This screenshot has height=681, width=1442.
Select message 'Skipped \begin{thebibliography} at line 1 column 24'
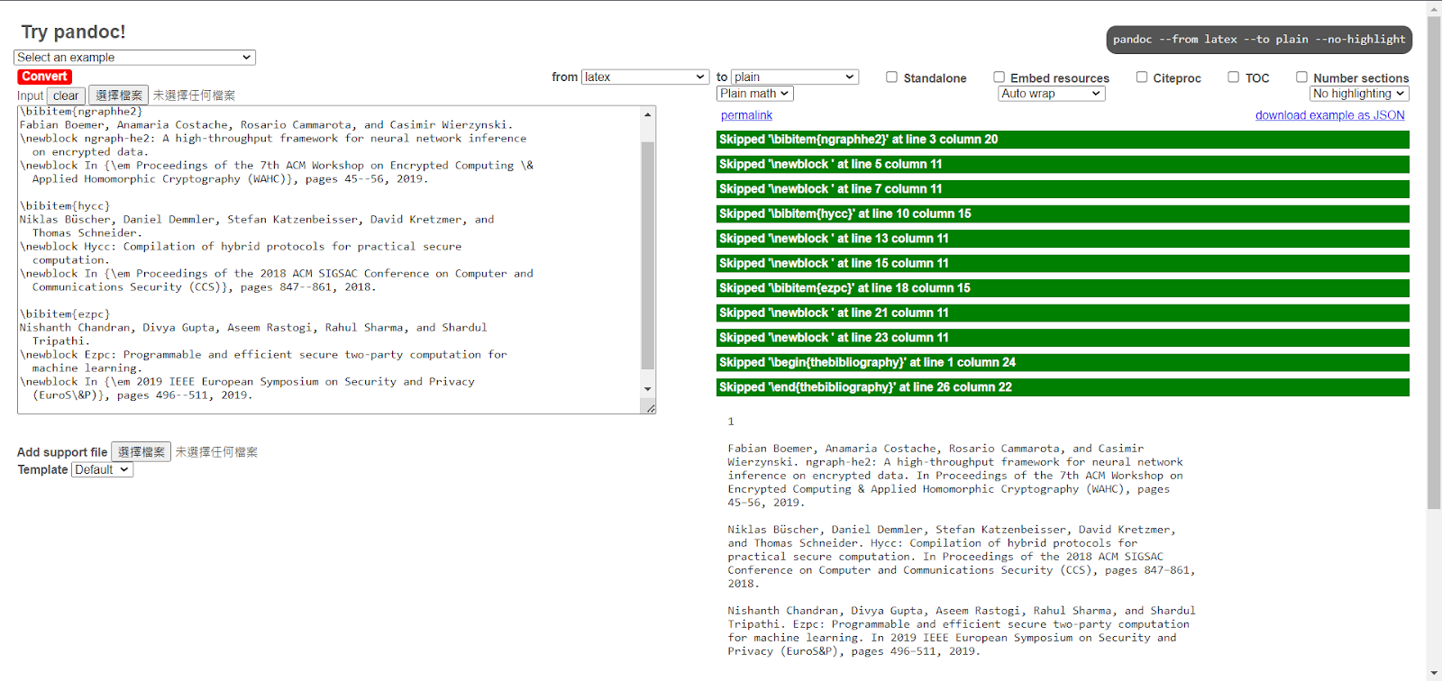(x=1063, y=362)
